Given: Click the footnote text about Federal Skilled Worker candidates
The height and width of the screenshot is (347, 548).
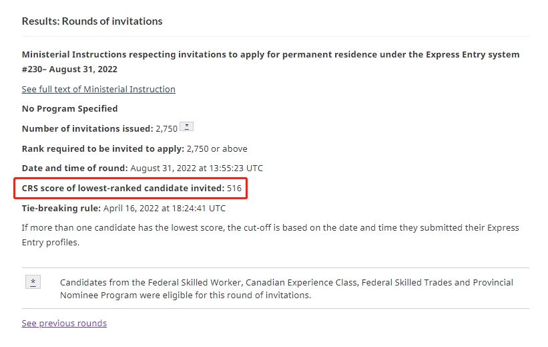Looking at the screenshot, I should pos(286,288).
